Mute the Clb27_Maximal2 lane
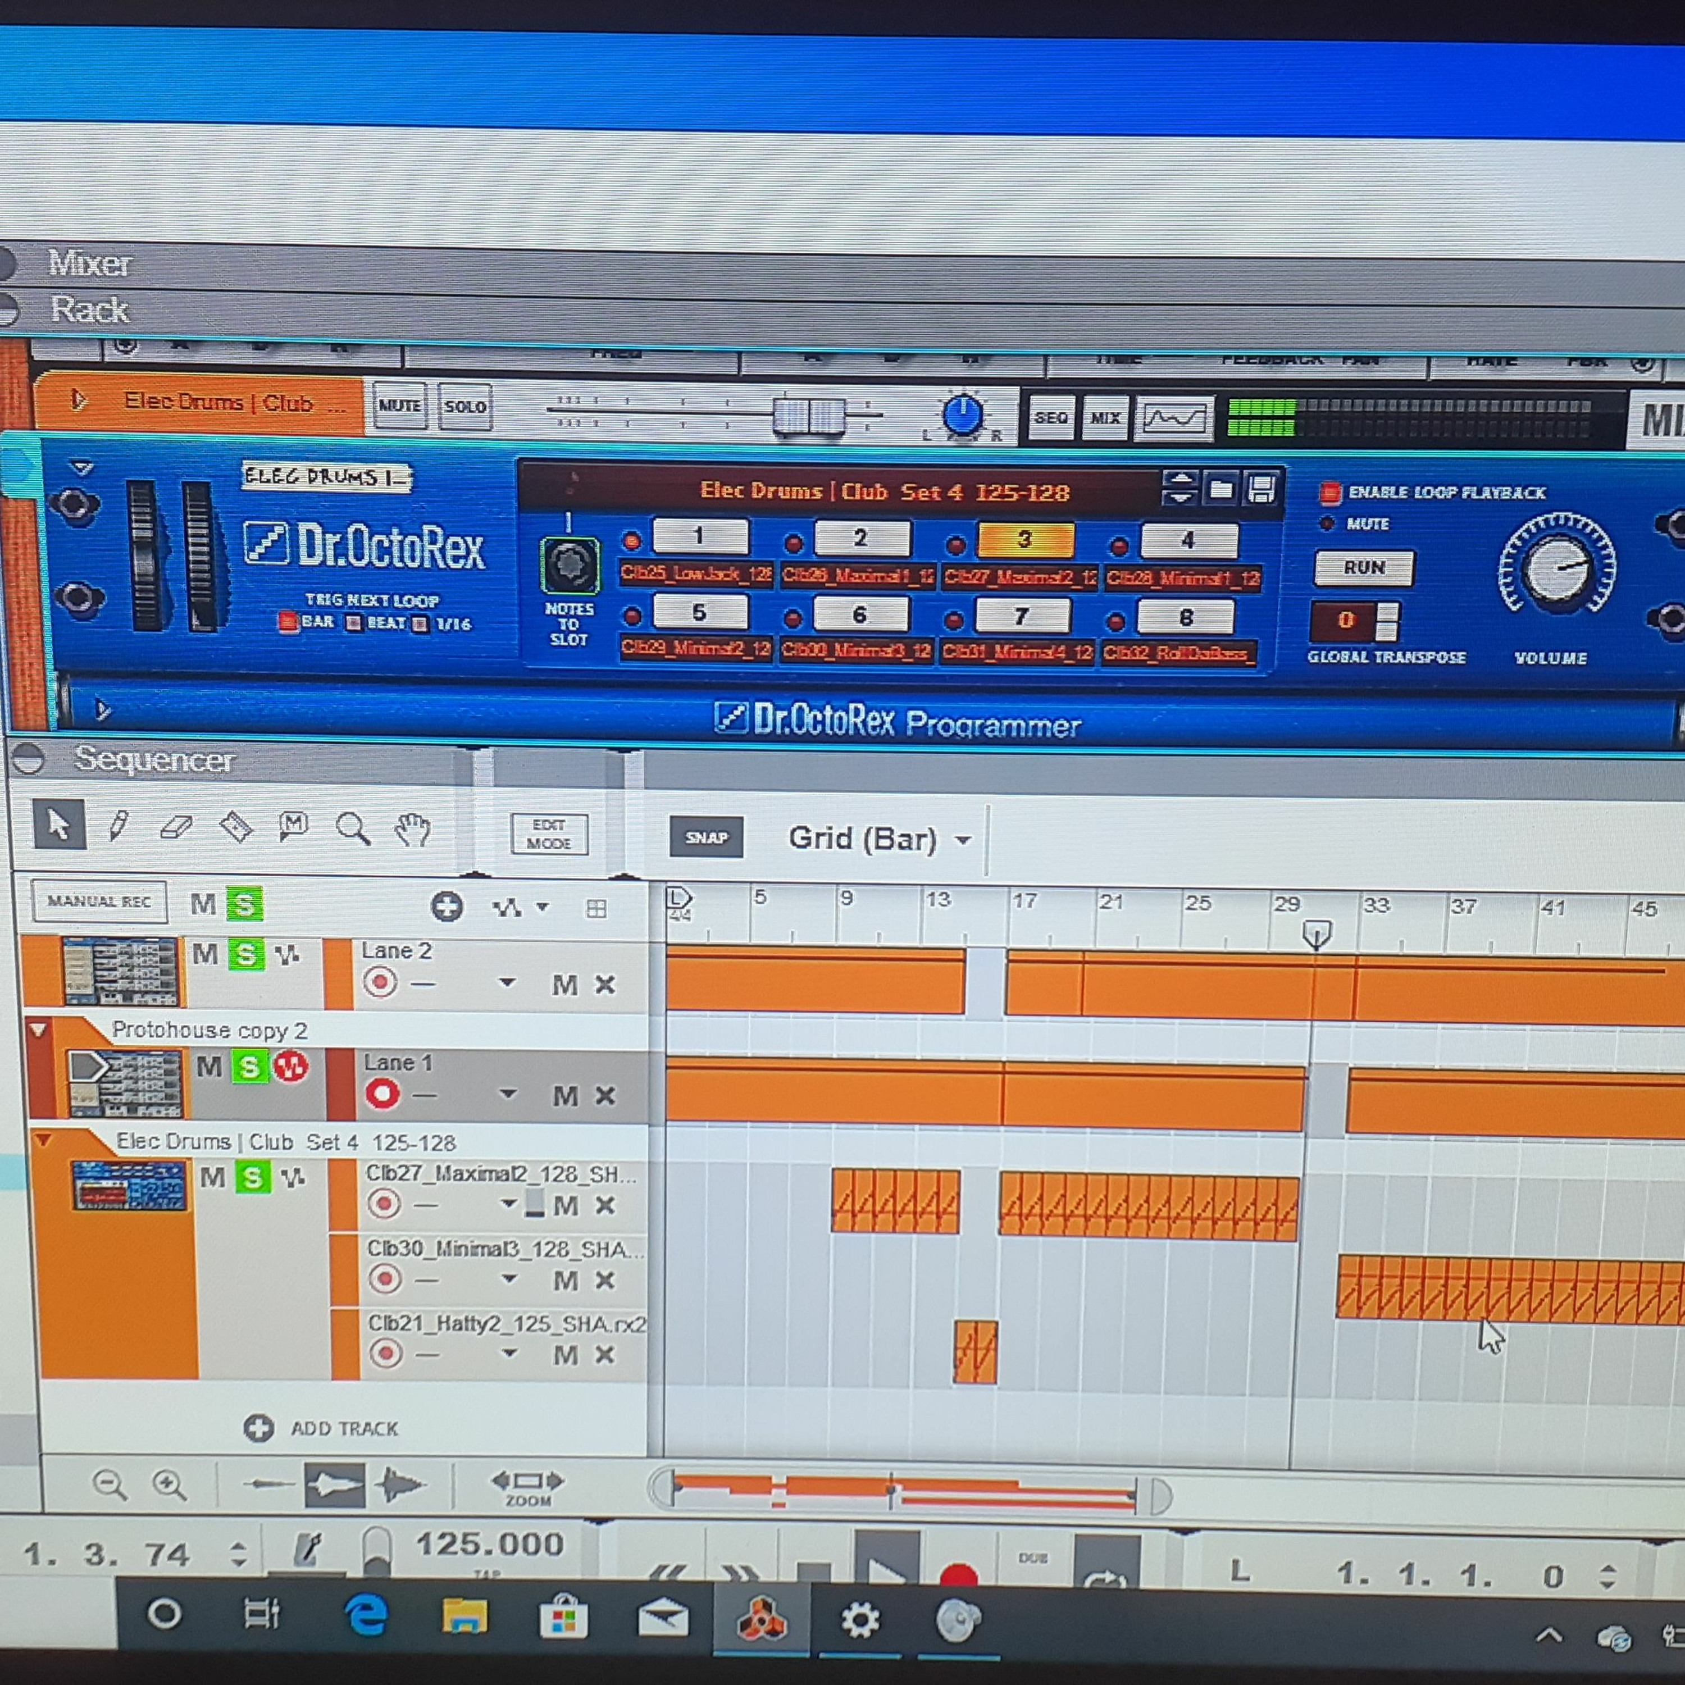 point(566,1205)
